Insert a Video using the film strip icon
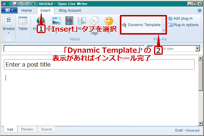 (x=69, y=21)
